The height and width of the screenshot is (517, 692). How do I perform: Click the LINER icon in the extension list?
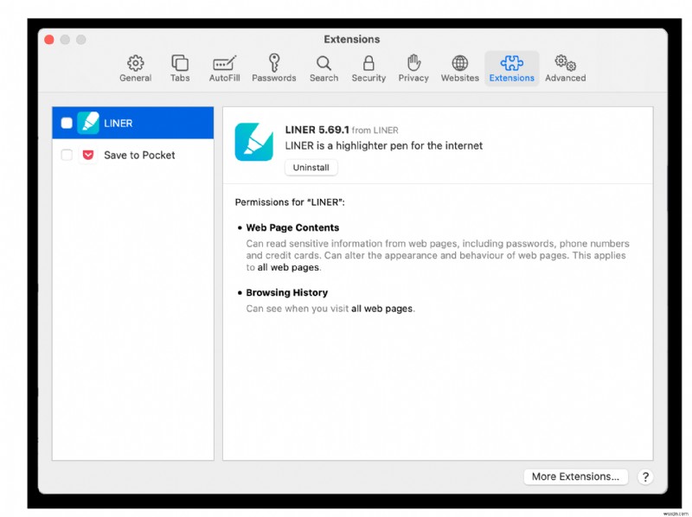tap(88, 123)
